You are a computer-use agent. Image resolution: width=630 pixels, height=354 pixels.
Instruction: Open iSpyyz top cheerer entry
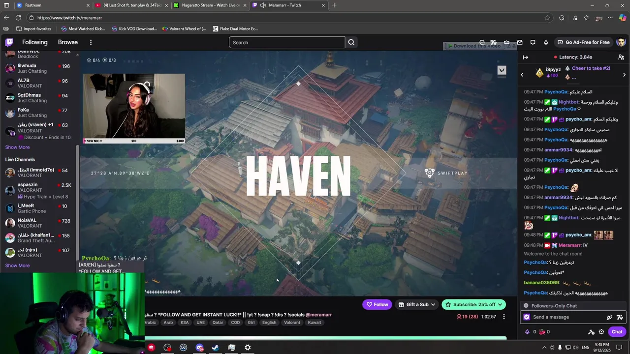click(548, 72)
